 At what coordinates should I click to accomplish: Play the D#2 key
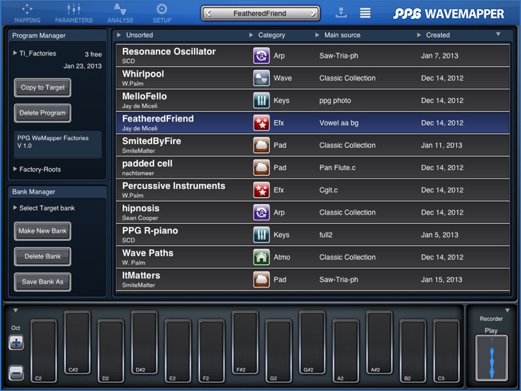pyautogui.click(x=144, y=342)
